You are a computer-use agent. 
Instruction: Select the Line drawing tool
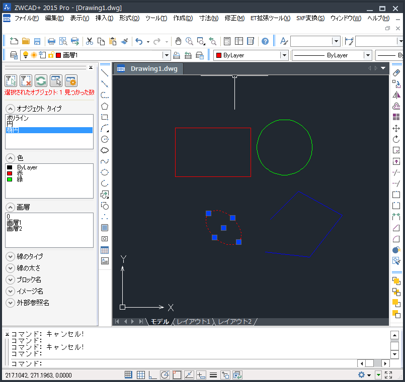point(105,73)
